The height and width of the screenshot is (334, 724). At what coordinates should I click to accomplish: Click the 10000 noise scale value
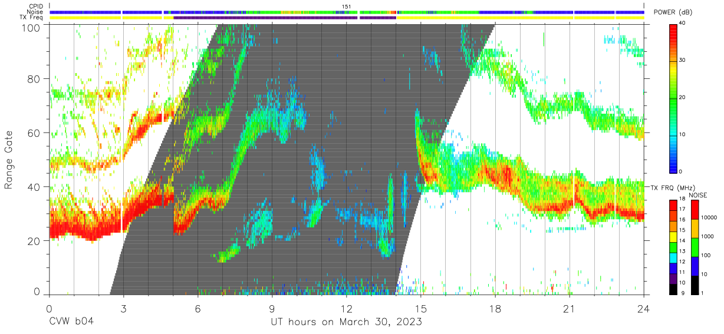tap(709, 217)
